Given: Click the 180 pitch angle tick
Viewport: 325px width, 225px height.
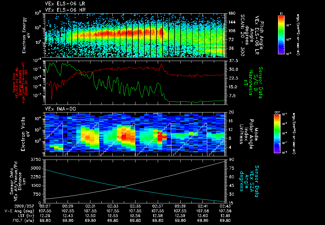Looking at the screenshot, I should [231, 13].
